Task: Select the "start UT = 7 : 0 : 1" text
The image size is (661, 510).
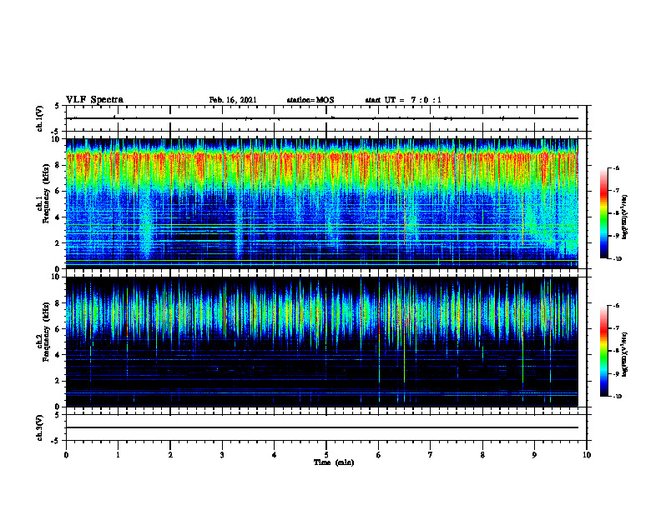Action: coord(403,100)
